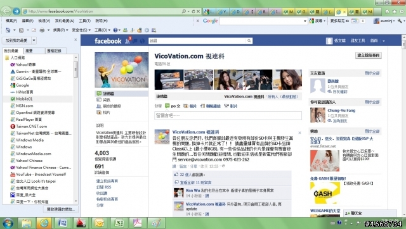Open Internet Explorer from the taskbar
This screenshot has height=229, width=406.
pyautogui.click(x=44, y=223)
